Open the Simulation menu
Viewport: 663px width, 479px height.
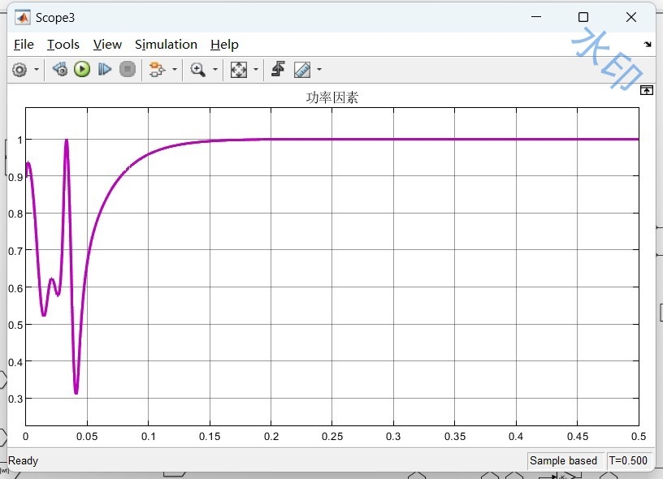(x=167, y=45)
